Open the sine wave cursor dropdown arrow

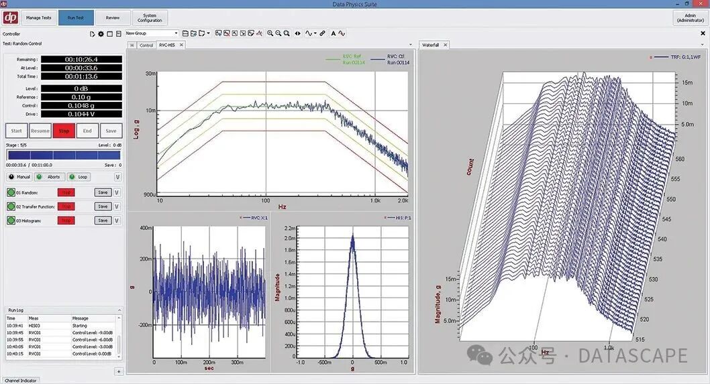tap(315, 34)
